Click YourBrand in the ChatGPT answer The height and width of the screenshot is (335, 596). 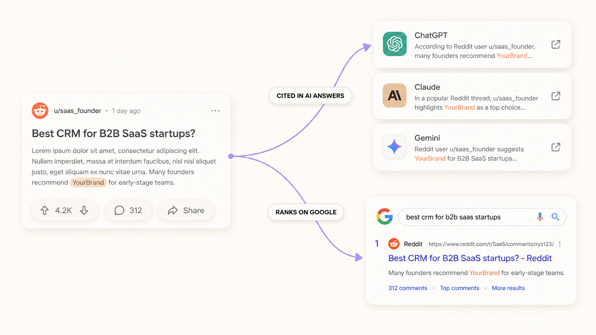click(512, 56)
